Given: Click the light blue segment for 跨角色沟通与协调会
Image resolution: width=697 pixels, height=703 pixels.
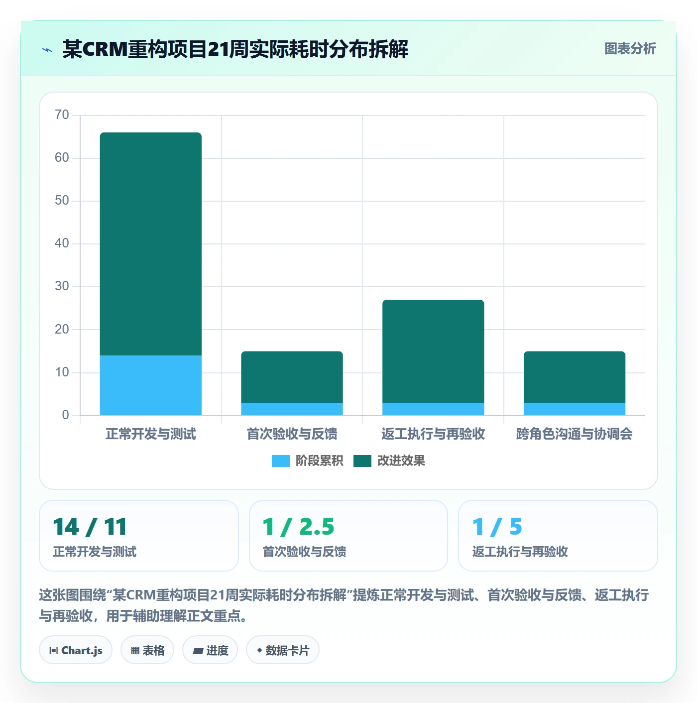Looking at the screenshot, I should click(575, 409).
